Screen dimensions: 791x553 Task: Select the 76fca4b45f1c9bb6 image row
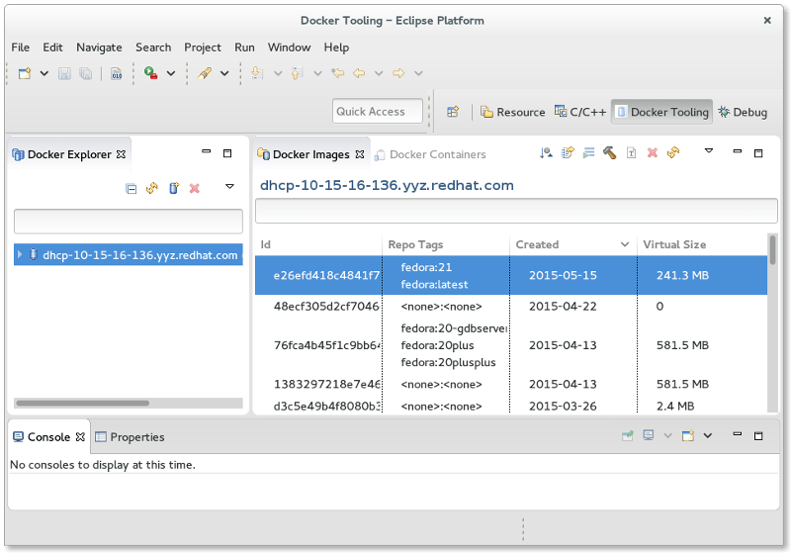point(511,345)
